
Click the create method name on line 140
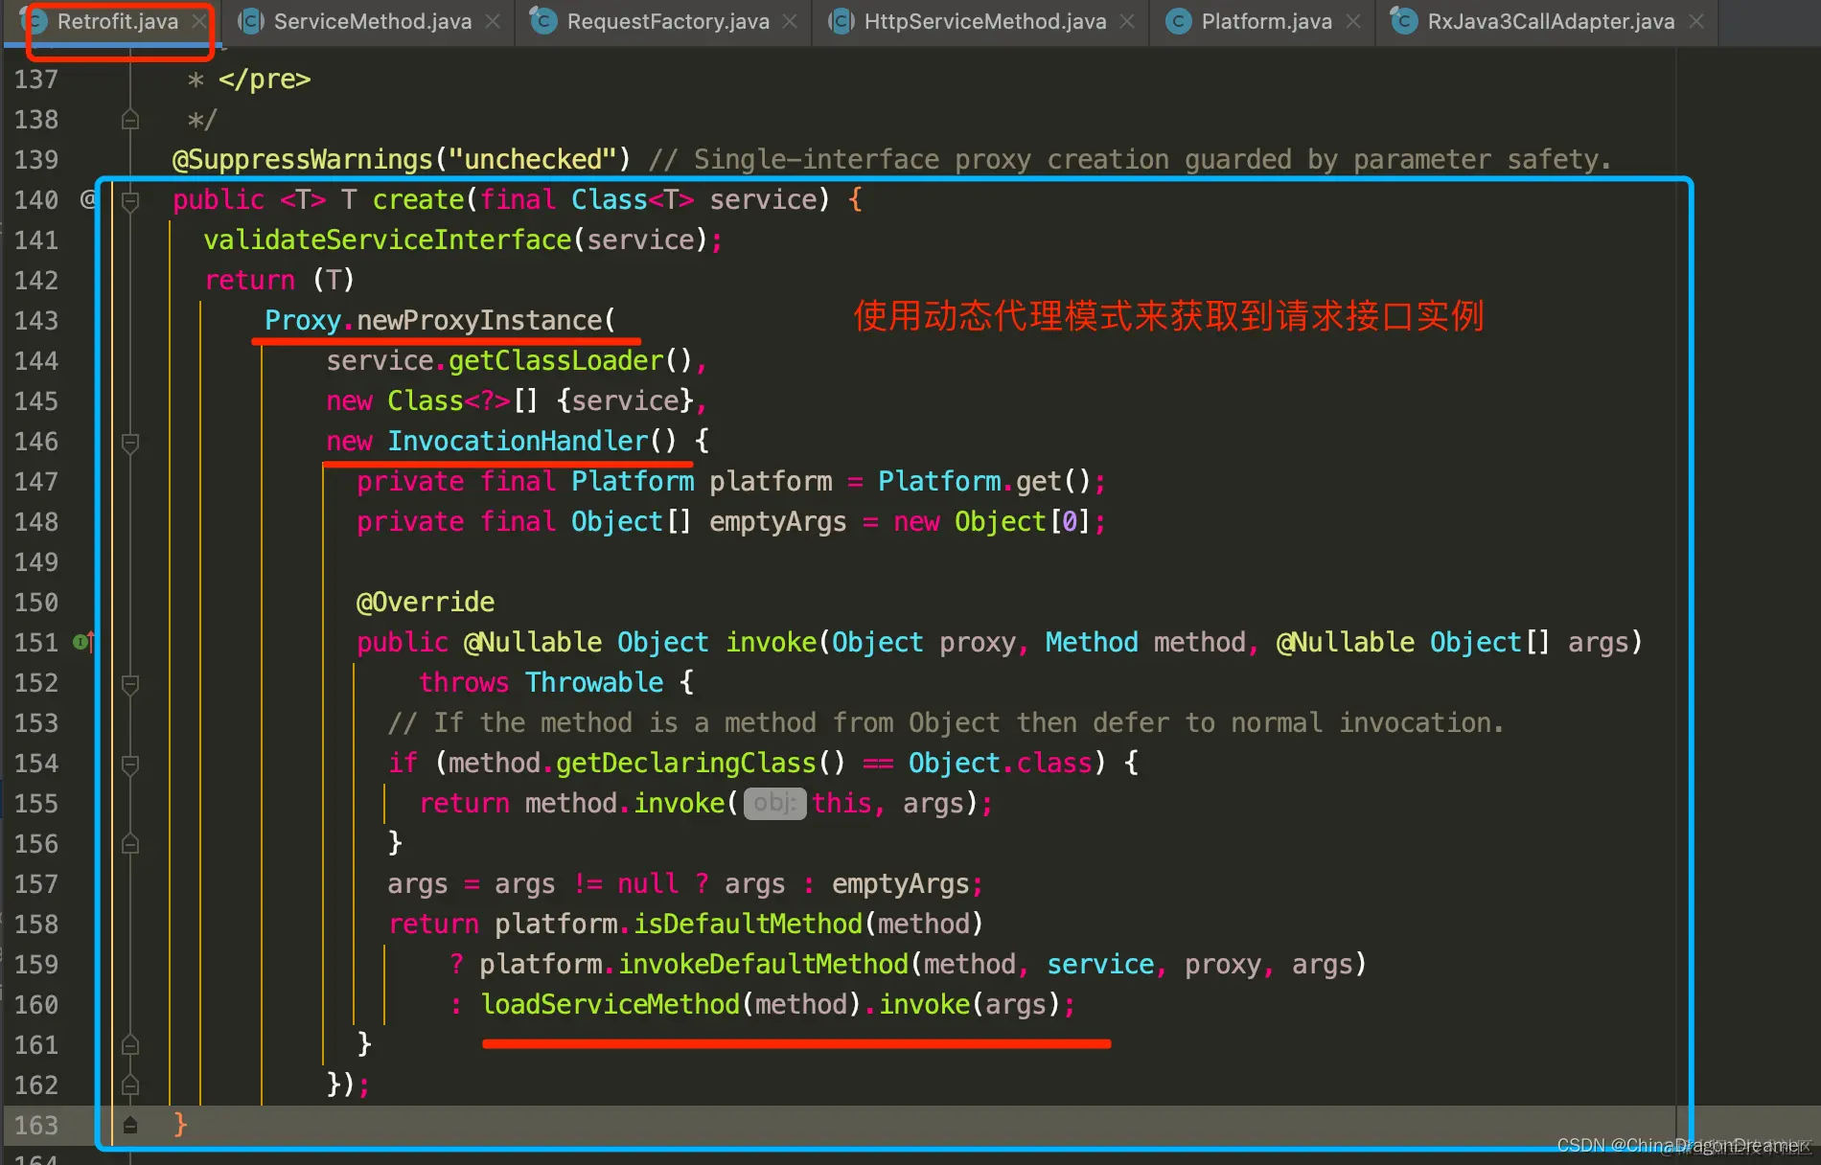pos(418,200)
